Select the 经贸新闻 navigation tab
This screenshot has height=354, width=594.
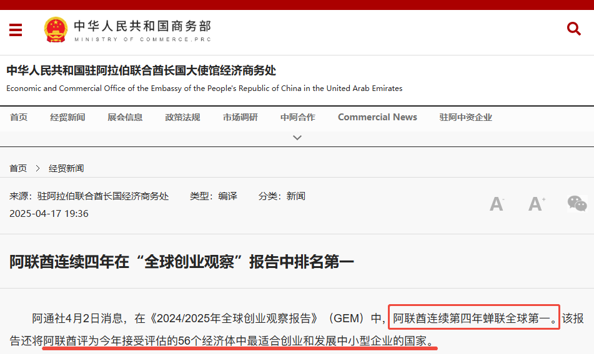pos(67,117)
